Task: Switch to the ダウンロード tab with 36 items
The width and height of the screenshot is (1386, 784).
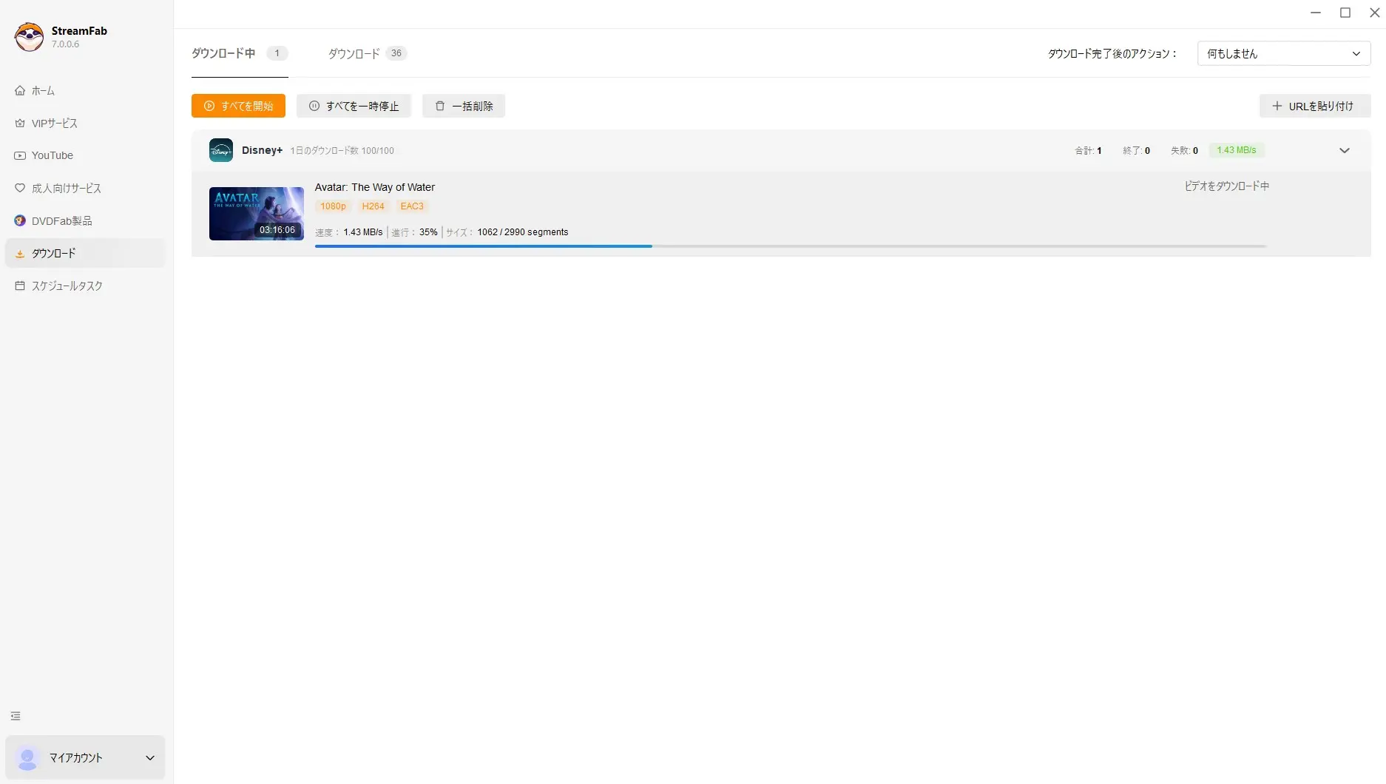Action: point(368,53)
